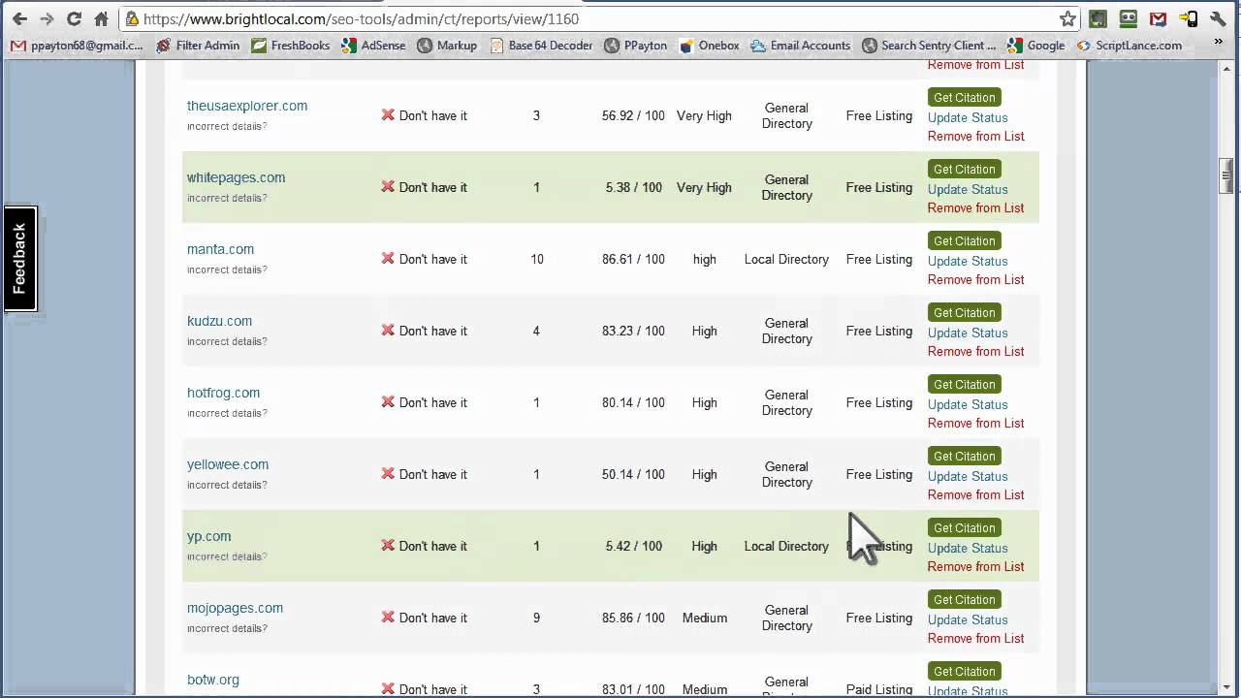Open the Gmail ppayton68 bookmark
The width and height of the screenshot is (1241, 698).
pos(77,46)
